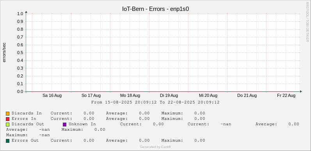311x151 pixels.
Task: Click the purple Unknown In swatch
Action: click(65, 125)
